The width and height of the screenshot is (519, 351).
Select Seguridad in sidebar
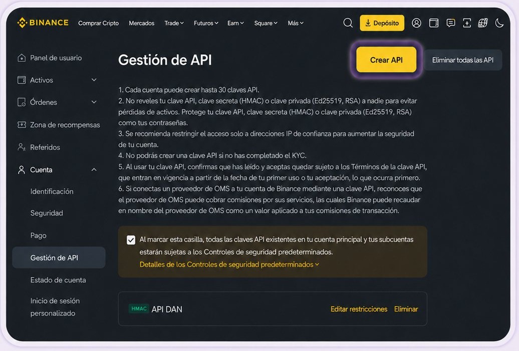point(46,213)
